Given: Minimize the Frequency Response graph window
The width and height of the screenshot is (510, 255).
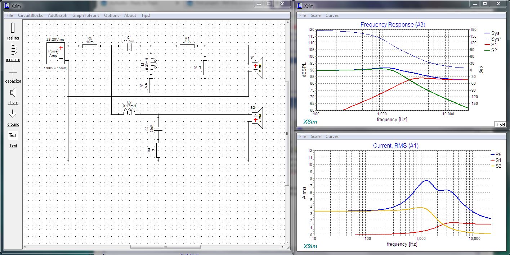Looking at the screenshot, I should click(475, 4).
